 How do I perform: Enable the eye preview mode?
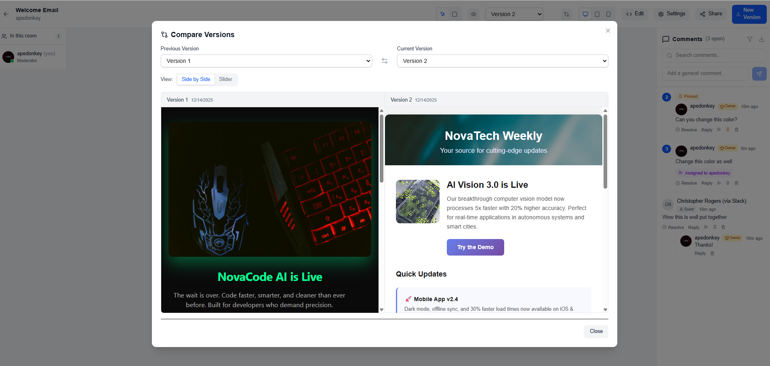click(x=473, y=14)
